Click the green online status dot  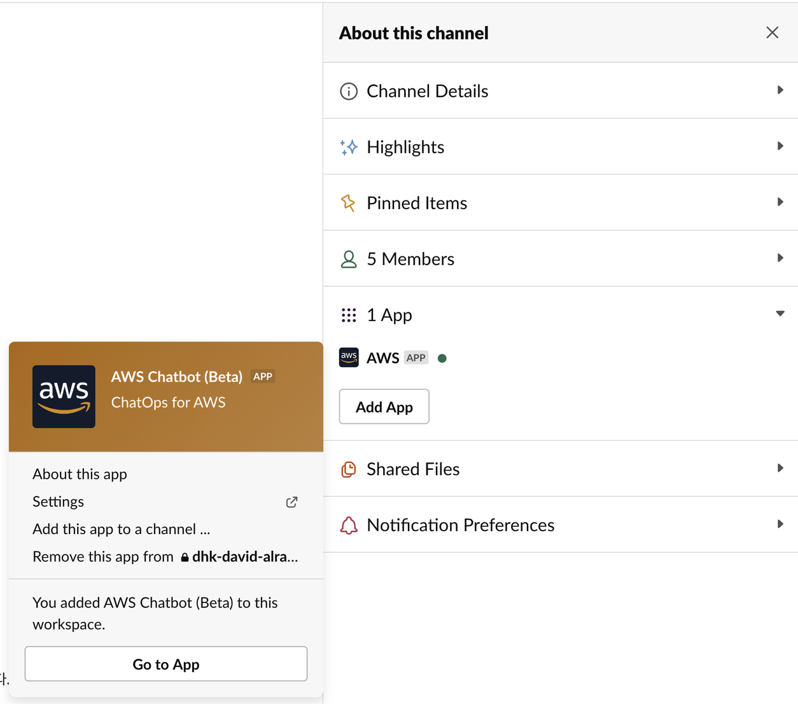pos(442,358)
